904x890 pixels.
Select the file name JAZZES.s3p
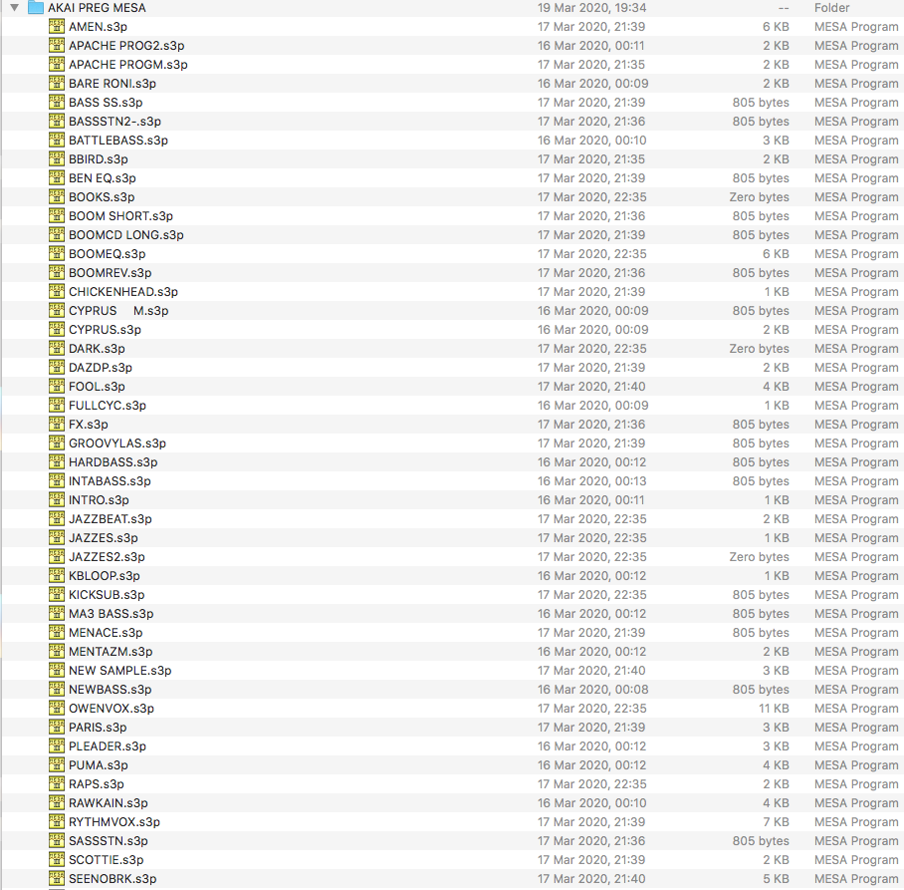(x=104, y=538)
